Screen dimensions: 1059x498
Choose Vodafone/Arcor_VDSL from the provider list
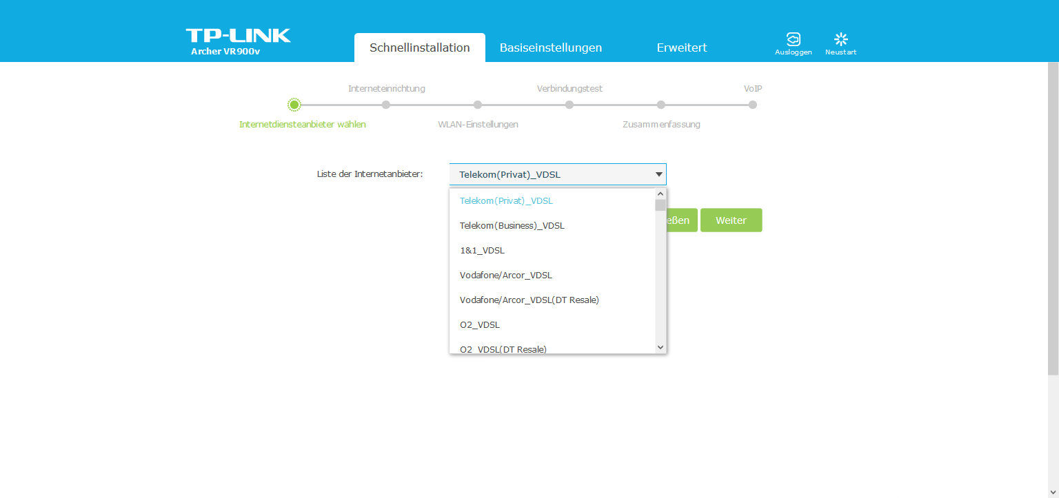click(552, 276)
